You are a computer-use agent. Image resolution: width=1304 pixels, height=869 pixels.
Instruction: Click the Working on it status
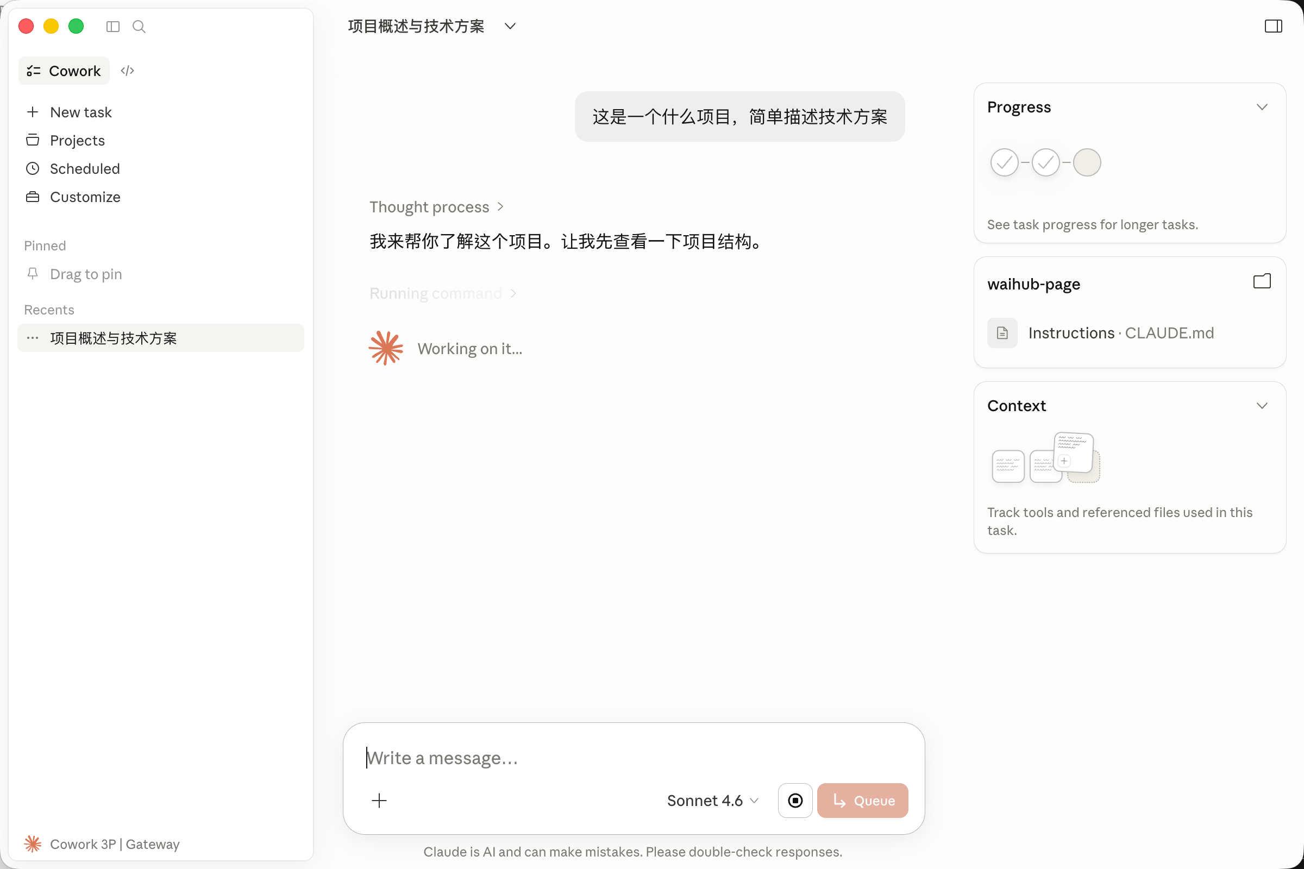coord(469,349)
